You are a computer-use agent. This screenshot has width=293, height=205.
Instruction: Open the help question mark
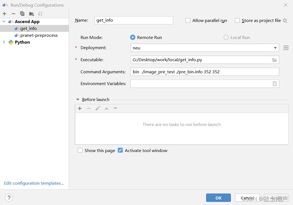pos(9,198)
